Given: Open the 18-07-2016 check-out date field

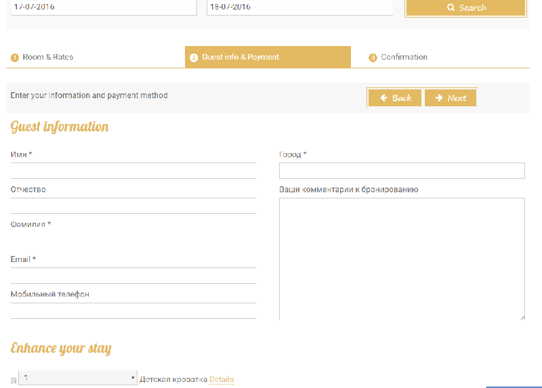Looking at the screenshot, I should (299, 7).
